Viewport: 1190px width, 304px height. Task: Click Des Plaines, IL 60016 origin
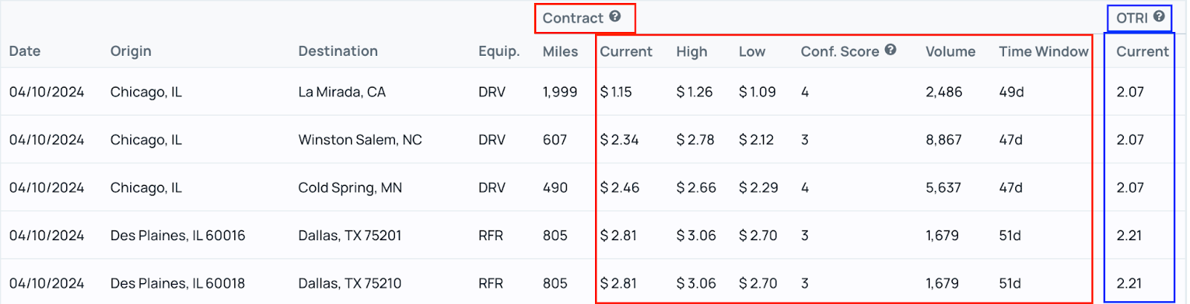click(178, 236)
